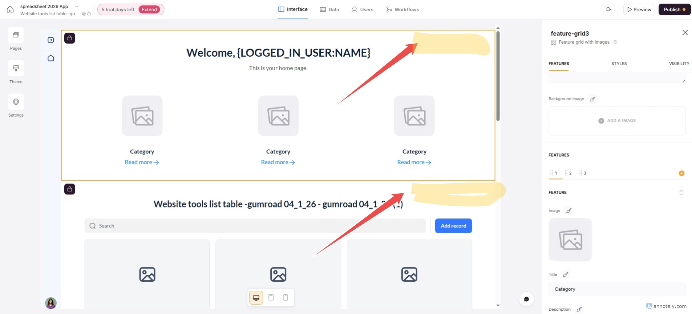Add a new feature with plus icon

tap(681, 173)
